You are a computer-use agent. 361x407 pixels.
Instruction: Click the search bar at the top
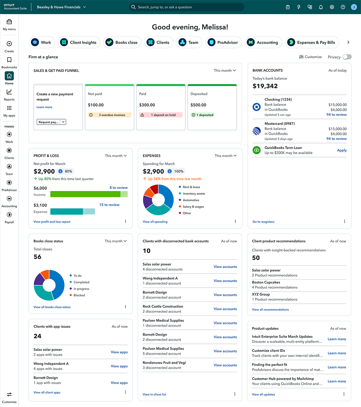click(x=186, y=7)
